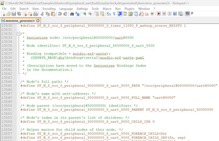Close the devicetree_generated.h tab using its X
Viewport: 219px width, 141px height.
point(38,21)
